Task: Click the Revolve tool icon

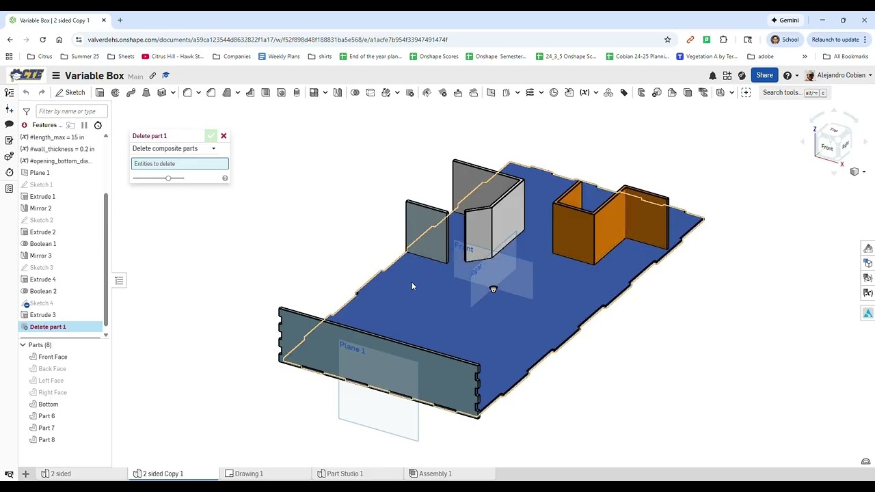Action: pos(116,92)
